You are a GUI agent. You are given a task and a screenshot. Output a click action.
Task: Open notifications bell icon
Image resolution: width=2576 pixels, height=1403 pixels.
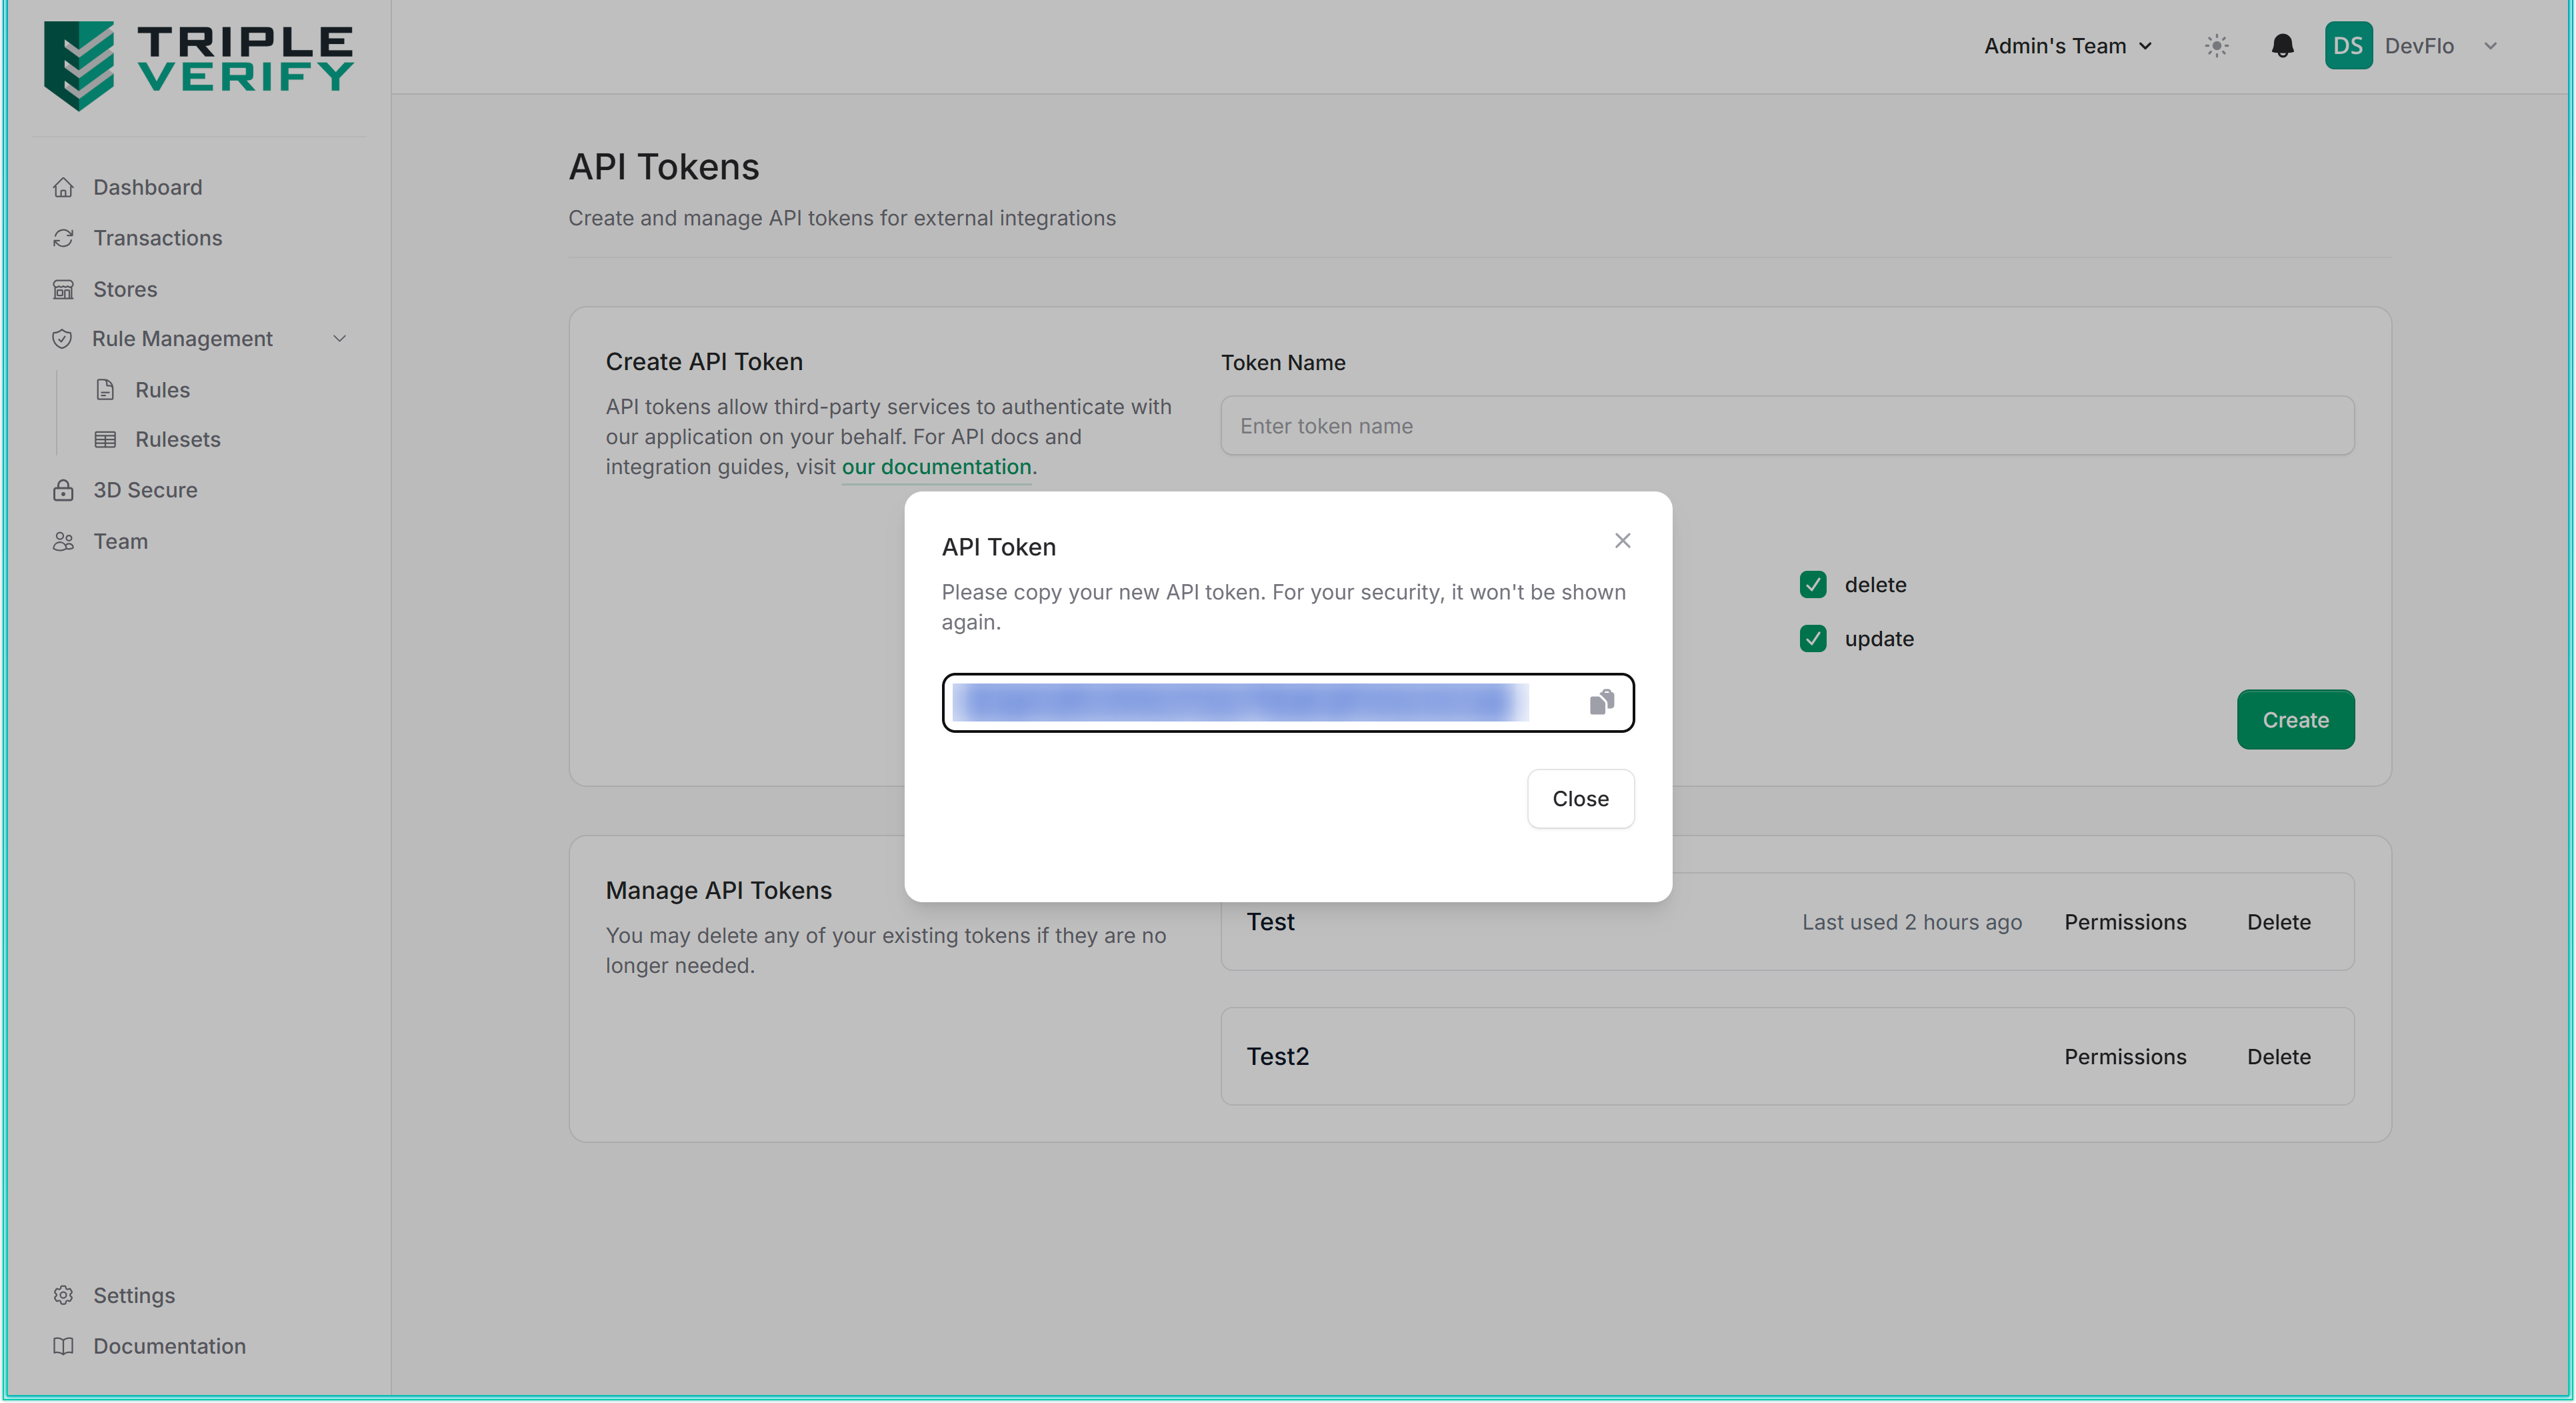click(2282, 46)
